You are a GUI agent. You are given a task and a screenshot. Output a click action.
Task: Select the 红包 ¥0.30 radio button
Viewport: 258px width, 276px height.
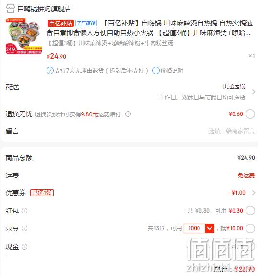coord(250,211)
